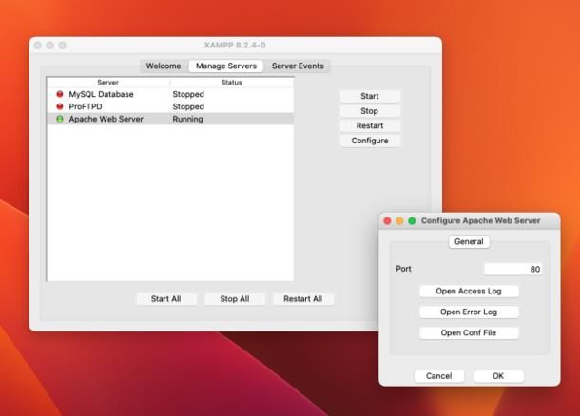580x416 pixels.
Task: Confirm the Apache configuration with OK
Action: point(498,376)
